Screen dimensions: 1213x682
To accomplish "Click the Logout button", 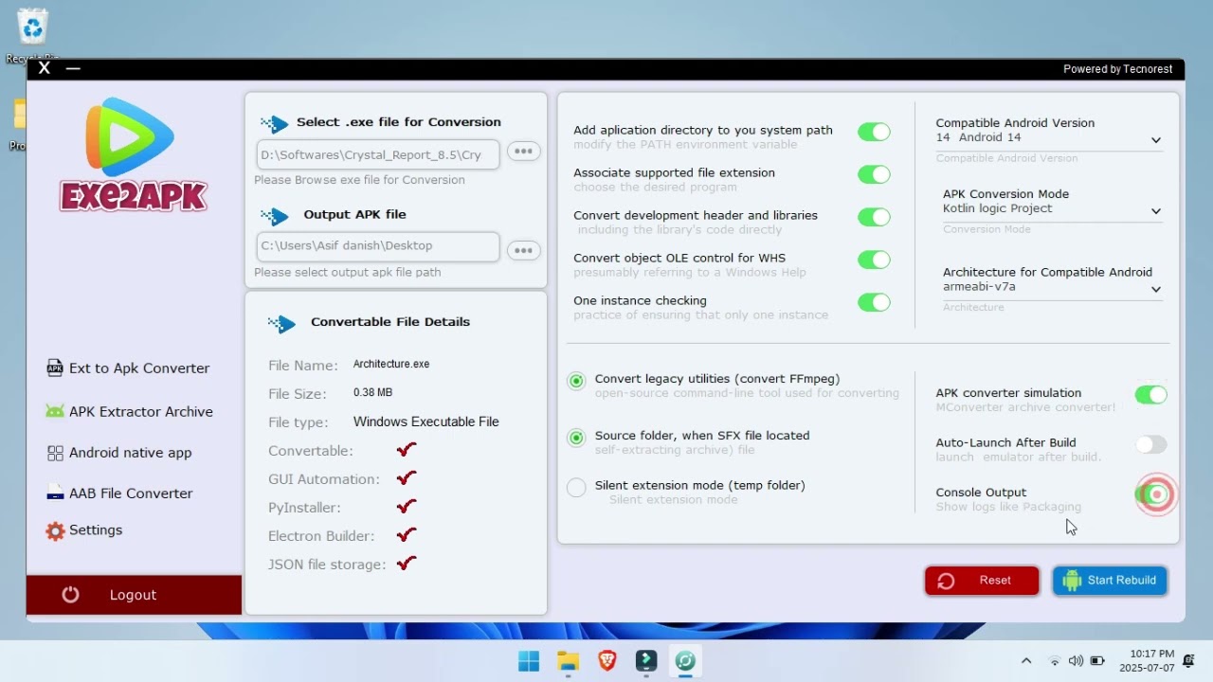I will 134,595.
